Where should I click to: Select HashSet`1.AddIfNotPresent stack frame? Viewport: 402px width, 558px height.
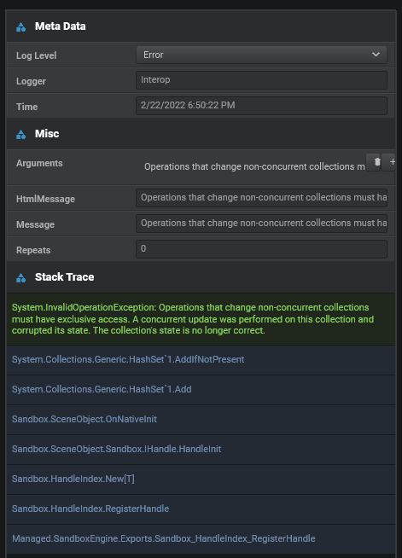click(201, 360)
